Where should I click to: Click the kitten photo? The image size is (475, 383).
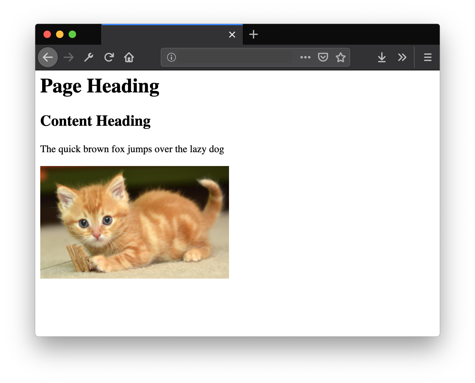click(134, 222)
